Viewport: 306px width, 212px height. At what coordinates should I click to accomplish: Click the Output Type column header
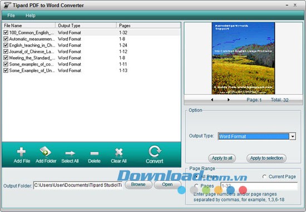[86, 26]
